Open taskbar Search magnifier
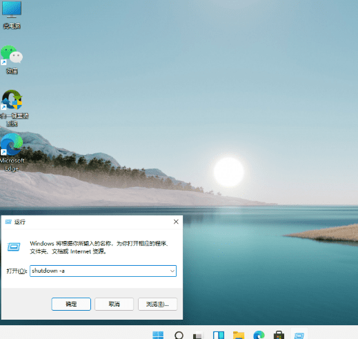 click(179, 335)
